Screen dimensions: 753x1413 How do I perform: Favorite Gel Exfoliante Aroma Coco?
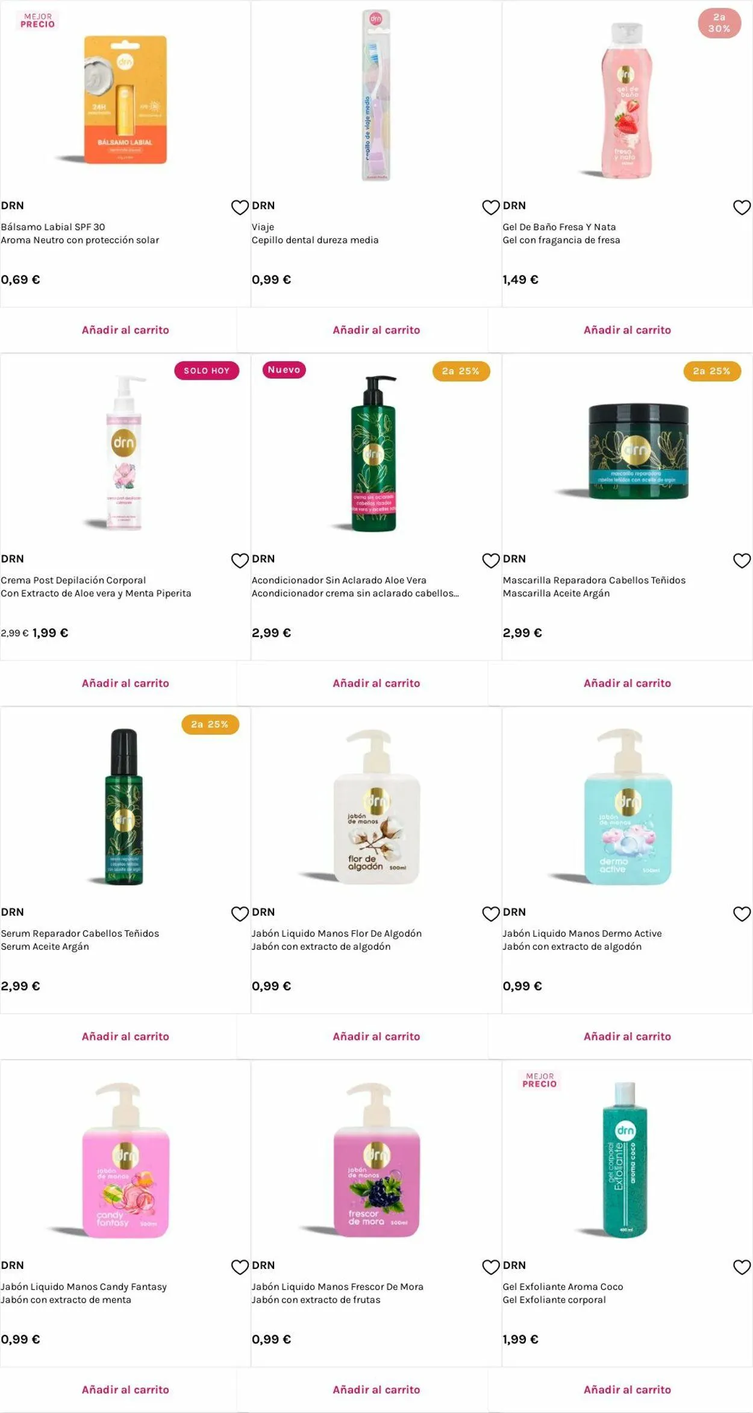click(x=742, y=1267)
